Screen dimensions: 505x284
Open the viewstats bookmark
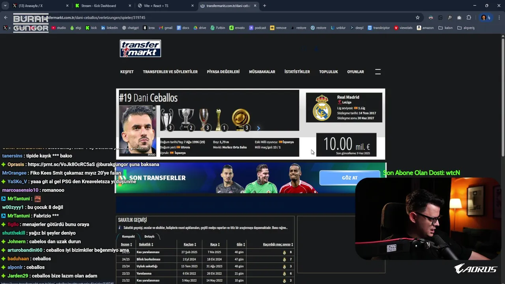tap(403, 28)
